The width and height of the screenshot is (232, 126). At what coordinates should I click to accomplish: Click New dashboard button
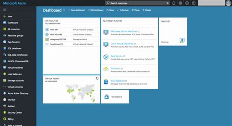click(x=76, y=10)
